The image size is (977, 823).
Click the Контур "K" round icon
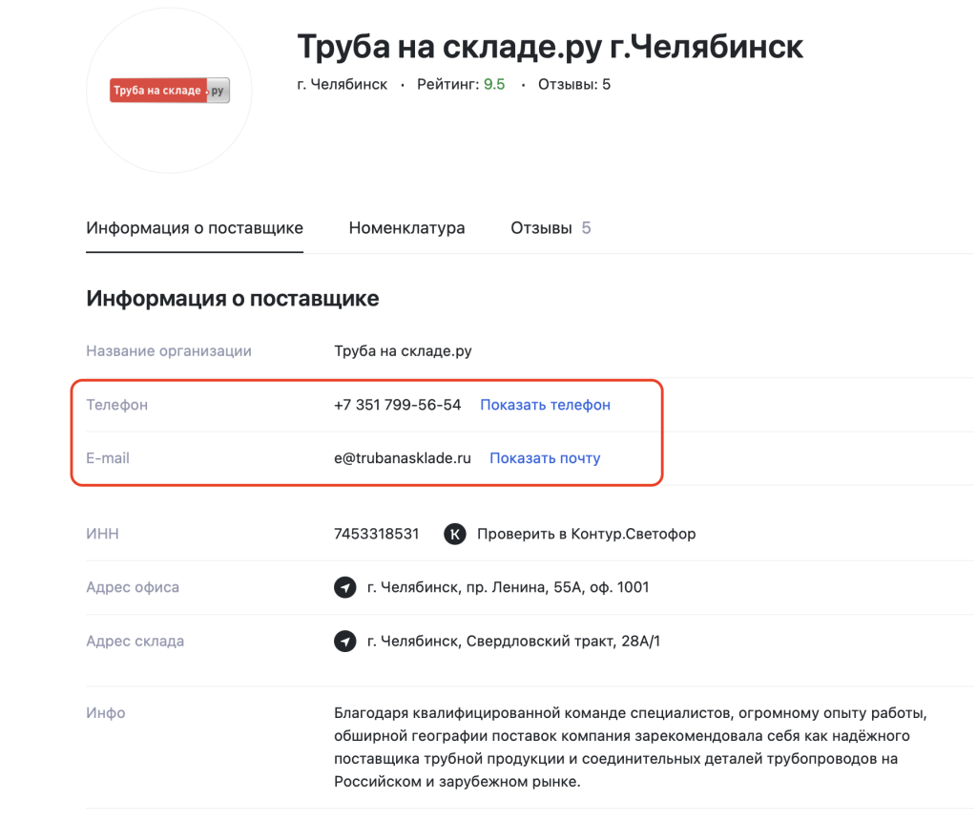pos(455,534)
